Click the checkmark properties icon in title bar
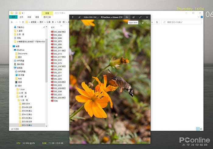Image resolution: width=213 pixels, height=149 pixels. (16, 13)
